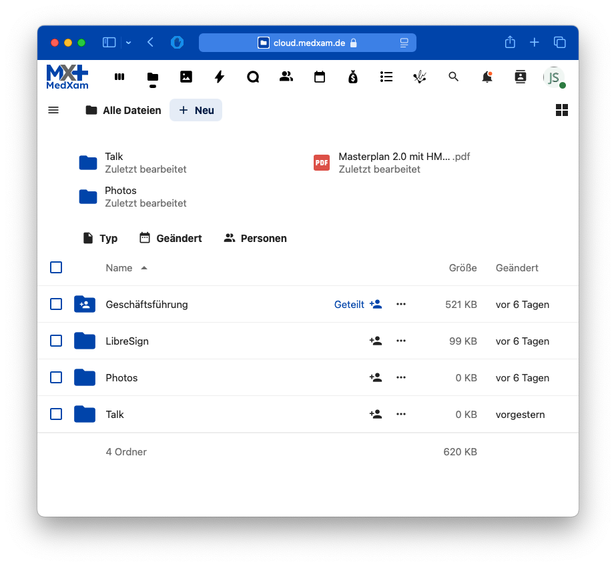
Task: Open the Typ filter dropdown
Action: 100,238
